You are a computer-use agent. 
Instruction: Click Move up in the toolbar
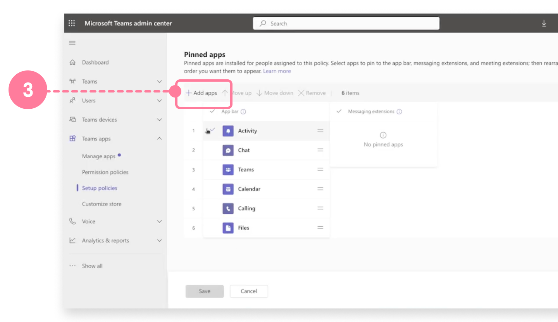point(237,93)
